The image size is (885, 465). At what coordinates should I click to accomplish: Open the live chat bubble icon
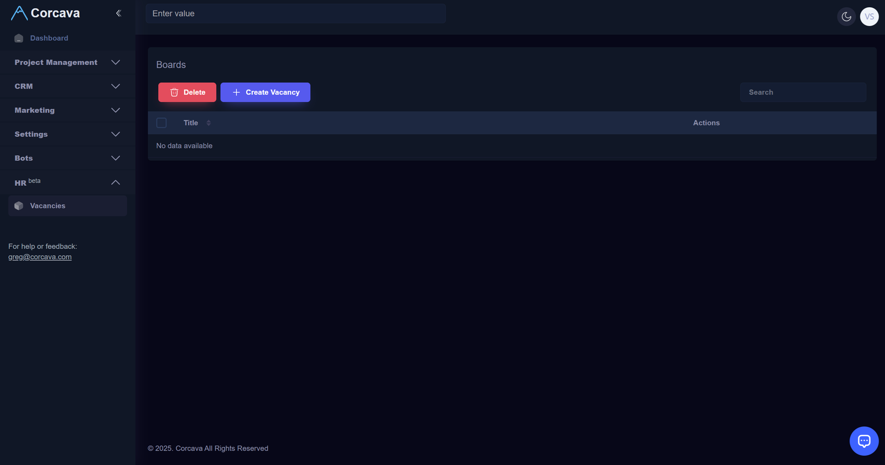pyautogui.click(x=863, y=441)
